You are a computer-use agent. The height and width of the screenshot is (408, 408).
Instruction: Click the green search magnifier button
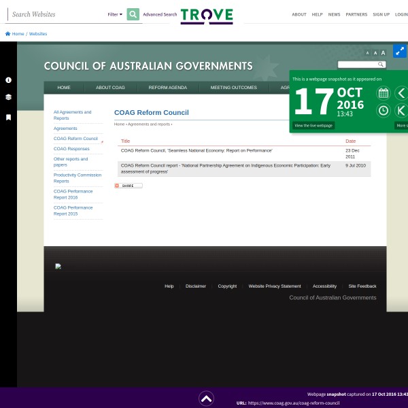(x=133, y=14)
